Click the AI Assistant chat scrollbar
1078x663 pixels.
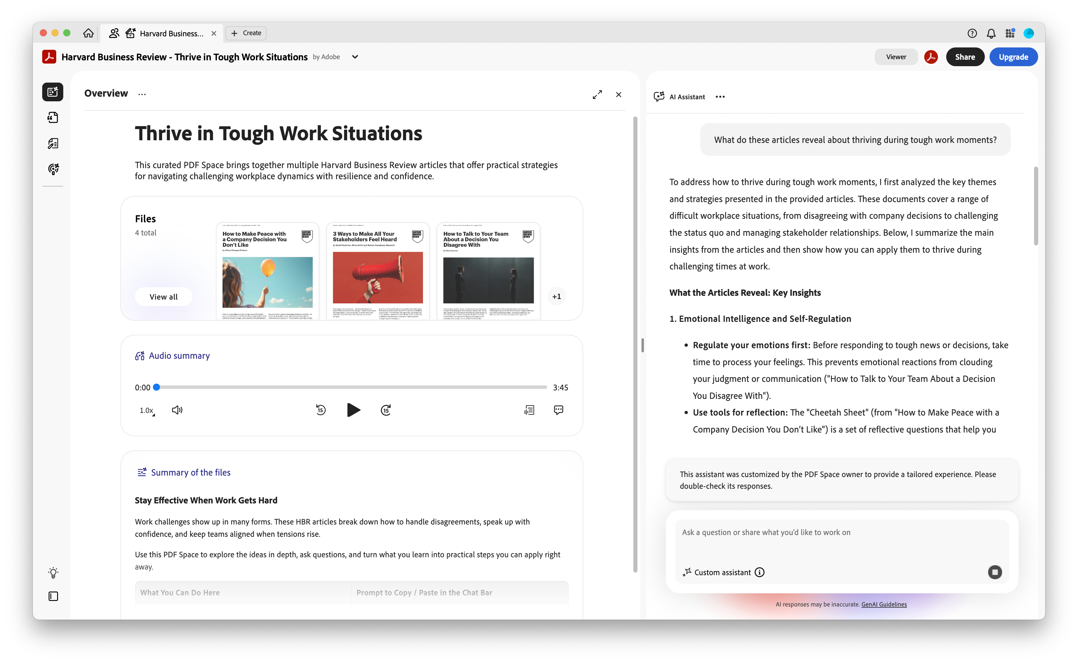1036,206
